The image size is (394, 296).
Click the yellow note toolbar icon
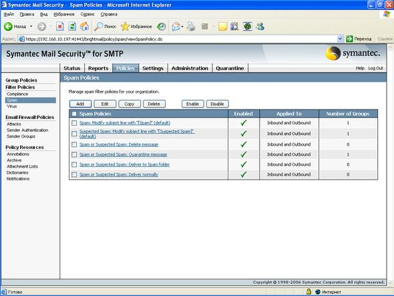[222, 27]
